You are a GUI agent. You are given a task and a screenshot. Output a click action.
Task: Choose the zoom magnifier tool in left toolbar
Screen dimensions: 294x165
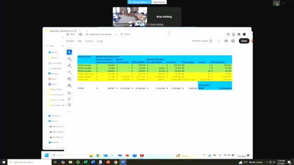click(69, 59)
